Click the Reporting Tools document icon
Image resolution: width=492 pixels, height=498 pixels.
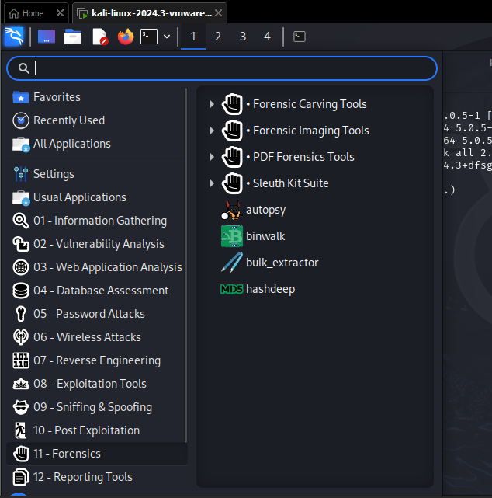pos(21,477)
